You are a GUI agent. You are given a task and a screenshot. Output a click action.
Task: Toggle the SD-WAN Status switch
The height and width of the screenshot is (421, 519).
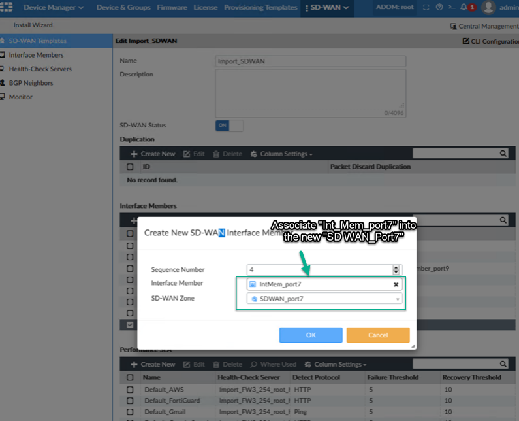coord(229,126)
